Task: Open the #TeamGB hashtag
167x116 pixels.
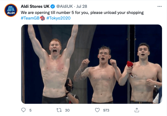Action: point(30,18)
